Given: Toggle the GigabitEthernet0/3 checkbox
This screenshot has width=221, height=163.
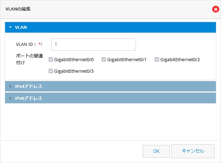Looking at the screenshot, I should pos(51,71).
